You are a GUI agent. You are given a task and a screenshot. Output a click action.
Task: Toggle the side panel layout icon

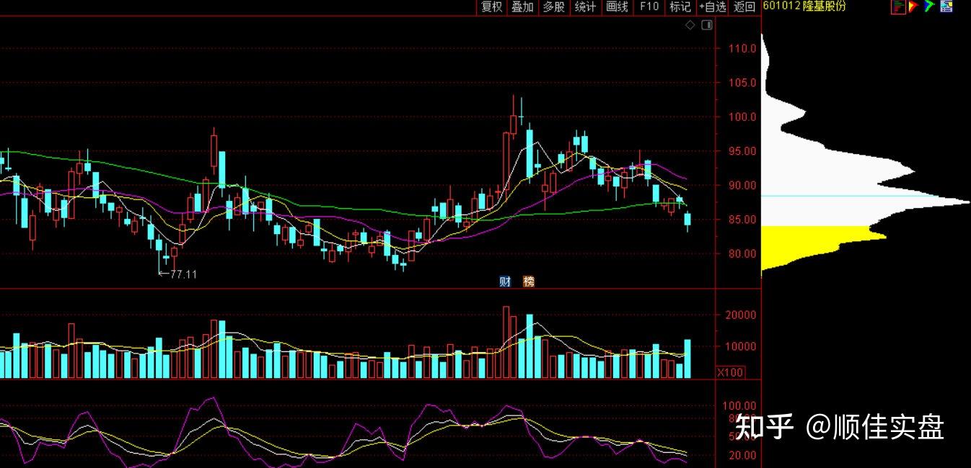pos(706,25)
